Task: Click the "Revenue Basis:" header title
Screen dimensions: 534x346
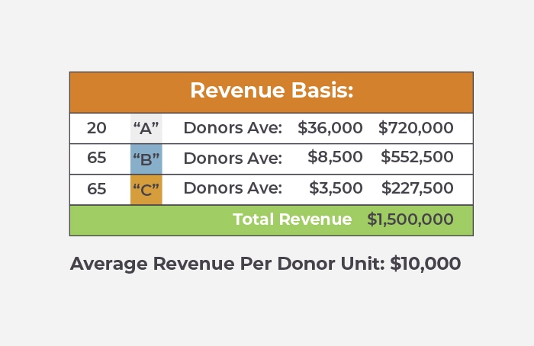Action: (272, 91)
